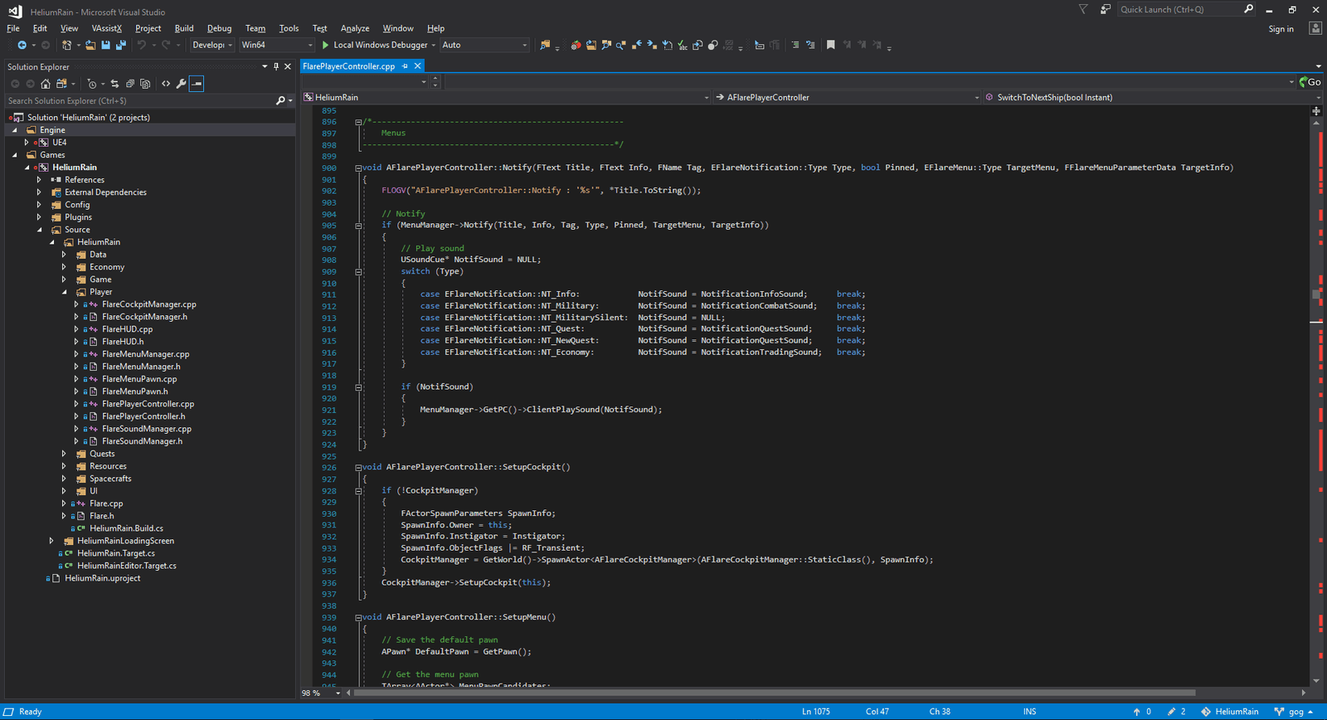Click the Navigate Backward arrow icon

[x=22, y=45]
